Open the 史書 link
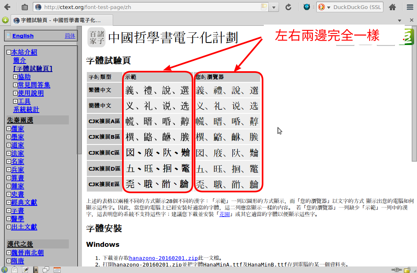Screen dimensions: 417x273 pos(18,194)
